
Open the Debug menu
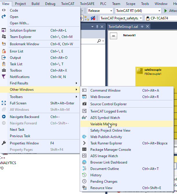coord(50,4)
